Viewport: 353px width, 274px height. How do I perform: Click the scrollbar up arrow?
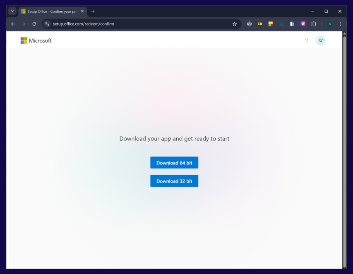click(x=344, y=34)
